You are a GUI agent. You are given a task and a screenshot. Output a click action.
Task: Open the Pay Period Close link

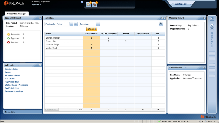[x=12, y=88]
